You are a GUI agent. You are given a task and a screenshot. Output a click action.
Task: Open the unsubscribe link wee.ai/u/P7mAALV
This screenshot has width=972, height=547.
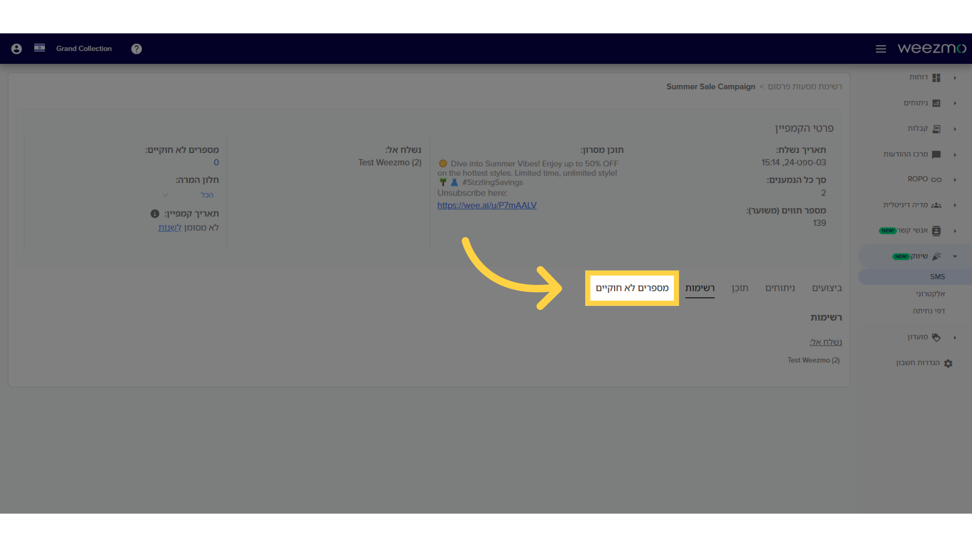point(487,205)
